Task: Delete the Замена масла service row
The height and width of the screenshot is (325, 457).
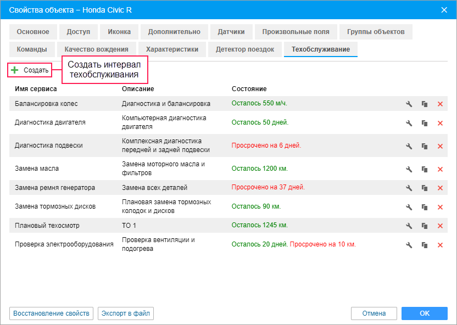Action: point(440,169)
